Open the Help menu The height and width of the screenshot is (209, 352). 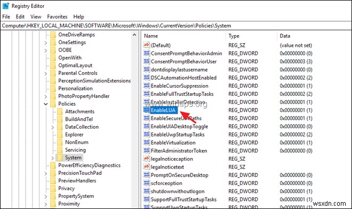click(x=78, y=17)
